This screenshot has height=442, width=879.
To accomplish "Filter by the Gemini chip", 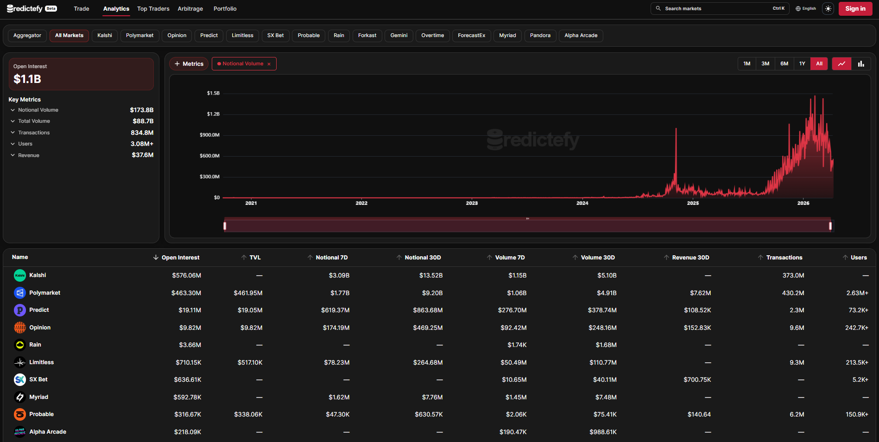I will [x=399, y=36].
